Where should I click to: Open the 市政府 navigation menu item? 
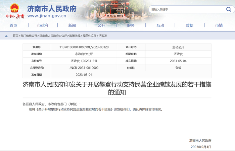[x=43, y=25]
